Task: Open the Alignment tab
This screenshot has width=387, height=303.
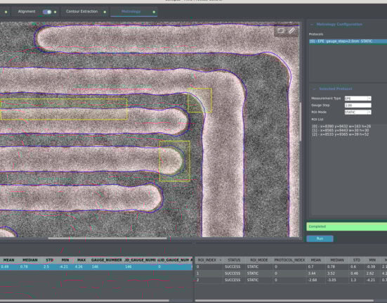Action: pos(27,11)
